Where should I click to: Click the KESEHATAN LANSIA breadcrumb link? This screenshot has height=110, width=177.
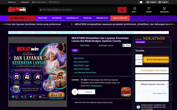(x=43, y=32)
